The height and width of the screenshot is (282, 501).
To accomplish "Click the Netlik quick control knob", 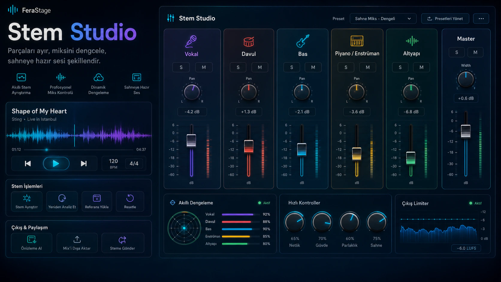I will click(295, 222).
